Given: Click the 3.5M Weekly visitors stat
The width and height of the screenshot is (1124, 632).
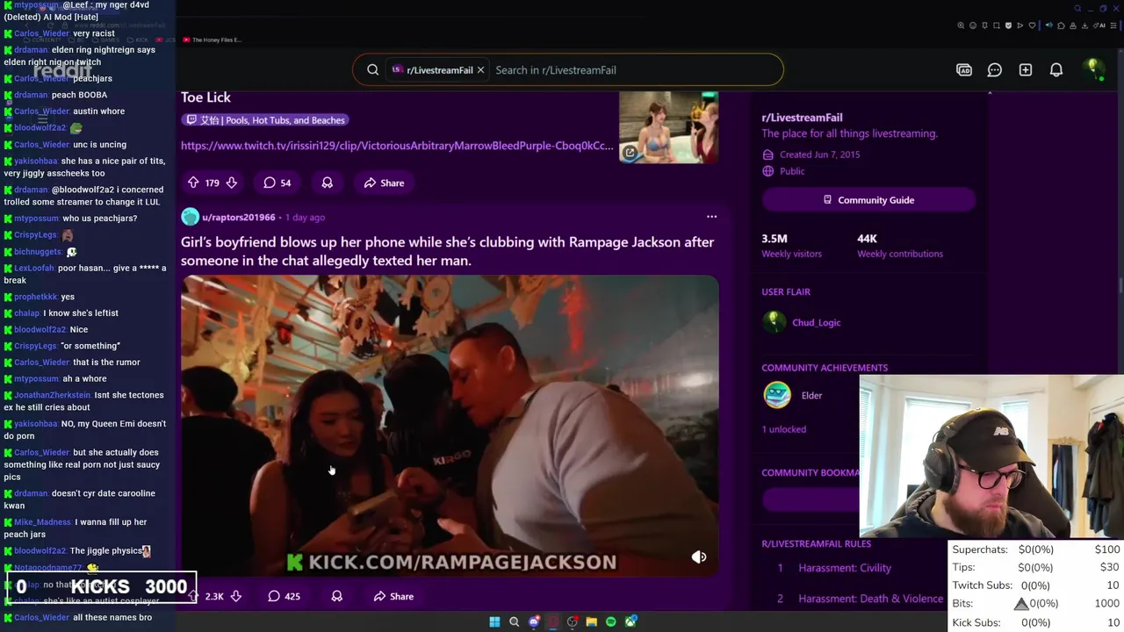Looking at the screenshot, I should 791,246.
